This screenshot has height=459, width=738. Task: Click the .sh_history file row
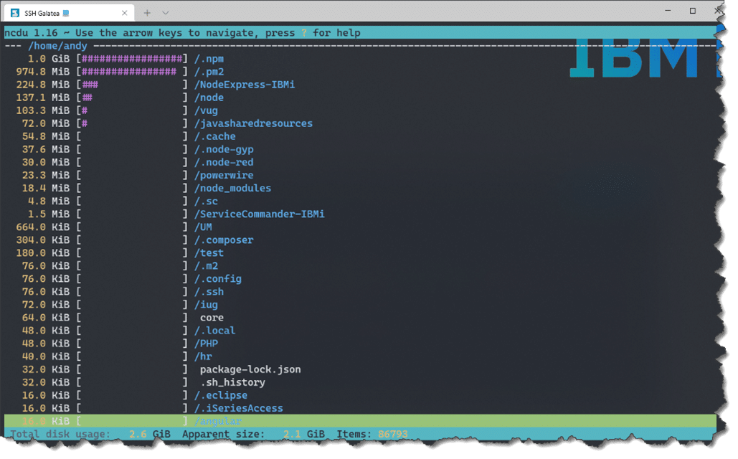tap(232, 382)
